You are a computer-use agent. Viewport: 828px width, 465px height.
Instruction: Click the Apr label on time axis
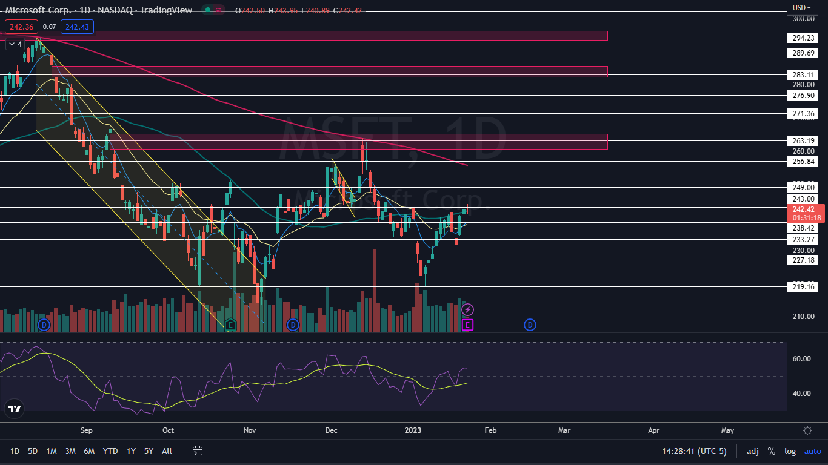click(x=653, y=430)
